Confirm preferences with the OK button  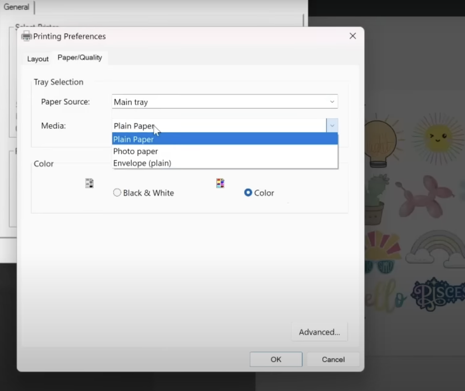(276, 359)
